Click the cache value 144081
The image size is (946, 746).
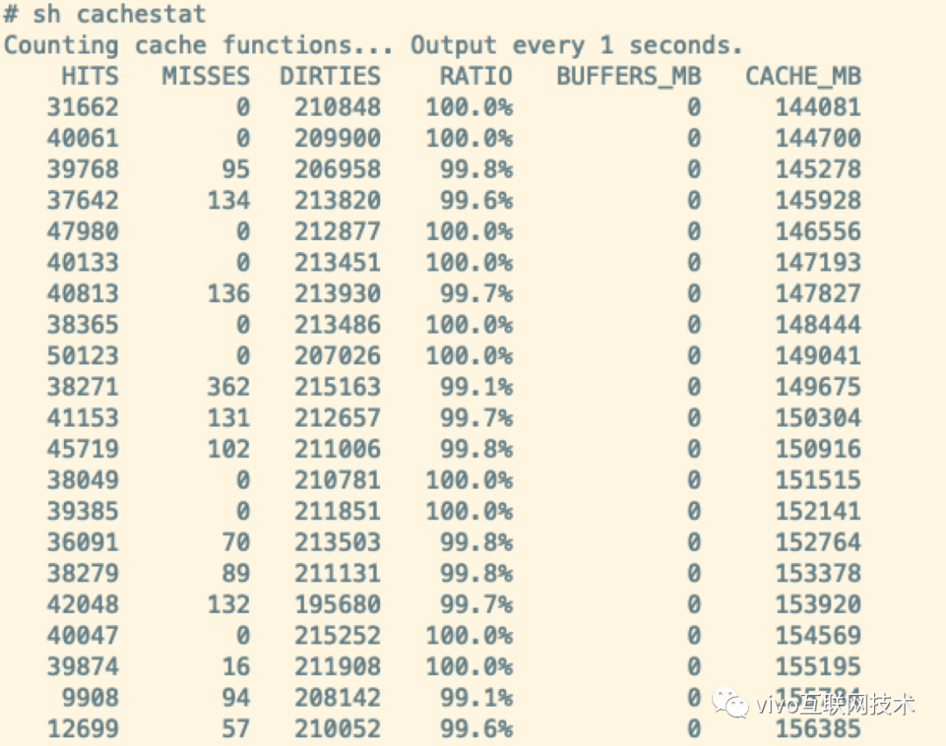[818, 108]
